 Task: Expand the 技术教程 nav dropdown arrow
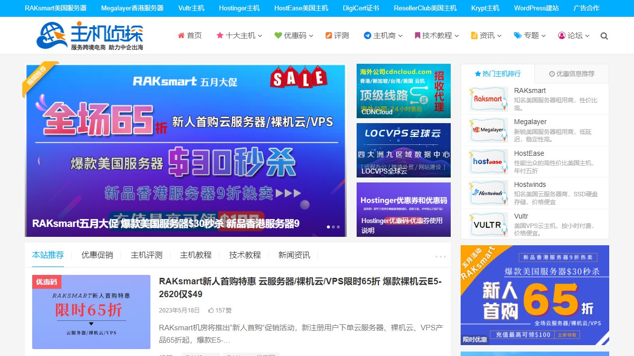457,36
